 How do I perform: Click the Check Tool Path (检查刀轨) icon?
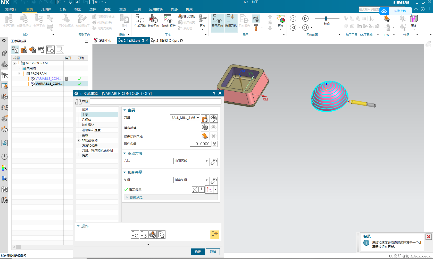point(154,21)
